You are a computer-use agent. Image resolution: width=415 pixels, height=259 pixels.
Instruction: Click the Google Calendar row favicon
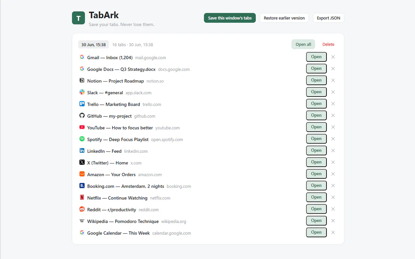(x=82, y=232)
